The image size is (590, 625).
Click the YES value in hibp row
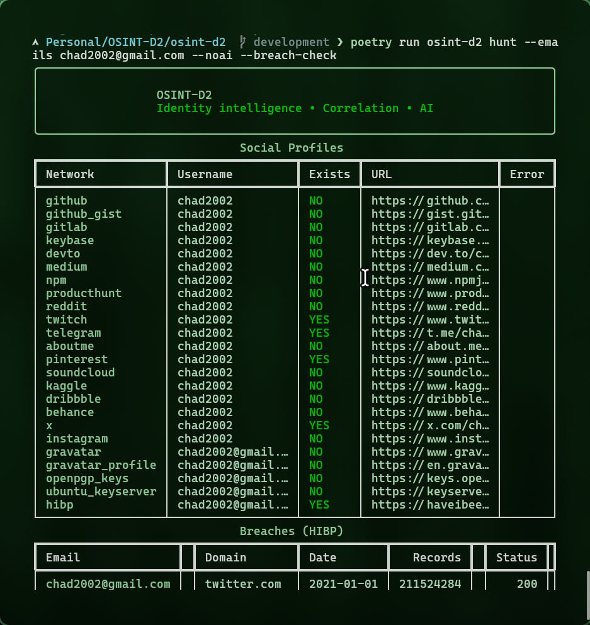(x=319, y=505)
